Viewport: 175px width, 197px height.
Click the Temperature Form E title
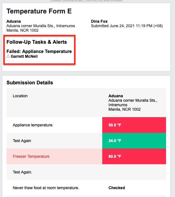[39, 11]
